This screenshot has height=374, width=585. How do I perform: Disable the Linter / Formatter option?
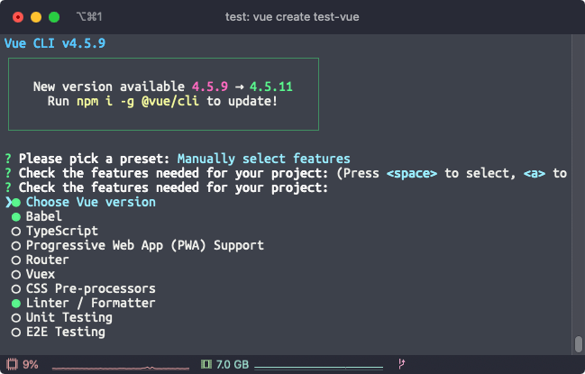pos(16,304)
